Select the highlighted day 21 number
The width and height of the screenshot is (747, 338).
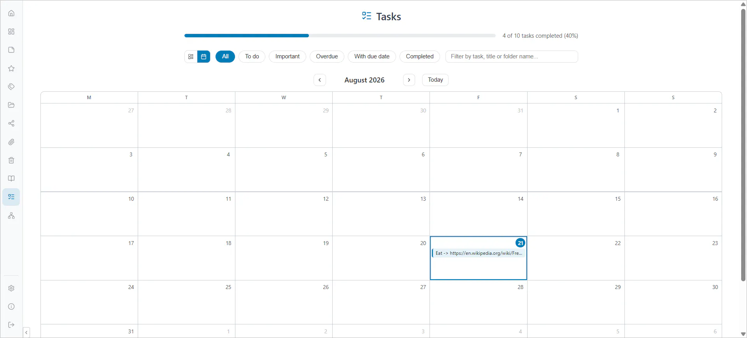tap(520, 243)
